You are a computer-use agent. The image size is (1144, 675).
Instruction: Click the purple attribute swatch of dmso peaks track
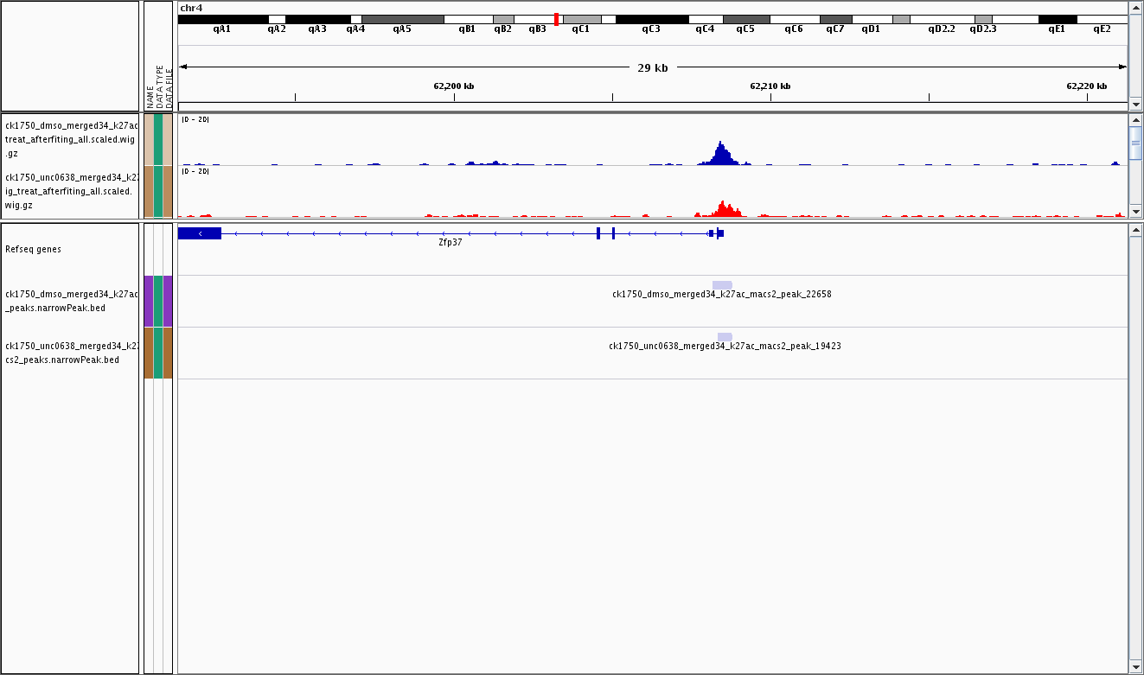pos(149,301)
